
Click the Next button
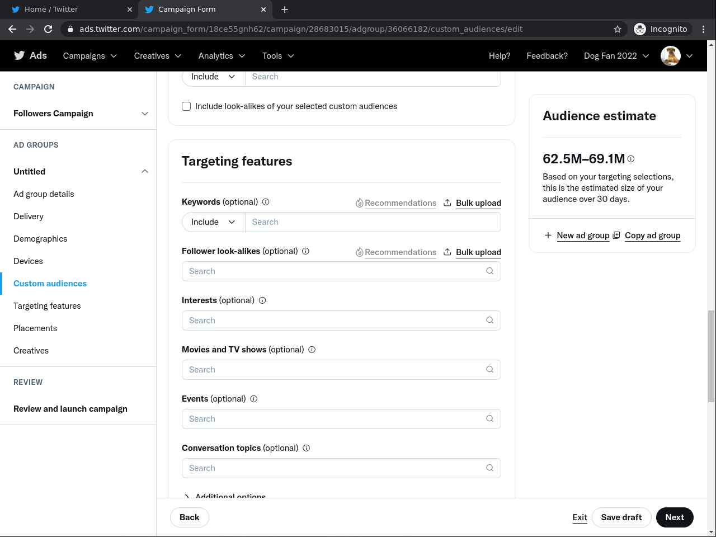(674, 517)
